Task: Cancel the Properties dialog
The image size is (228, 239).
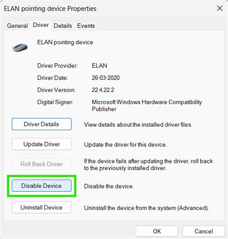Action: (x=203, y=231)
